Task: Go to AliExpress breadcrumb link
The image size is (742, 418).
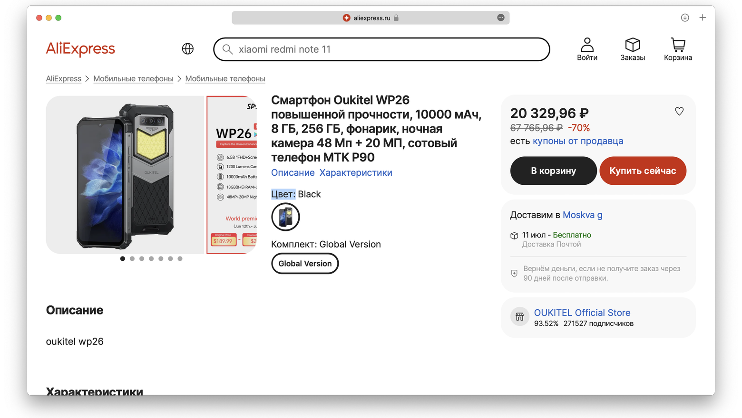Action: pyautogui.click(x=64, y=79)
